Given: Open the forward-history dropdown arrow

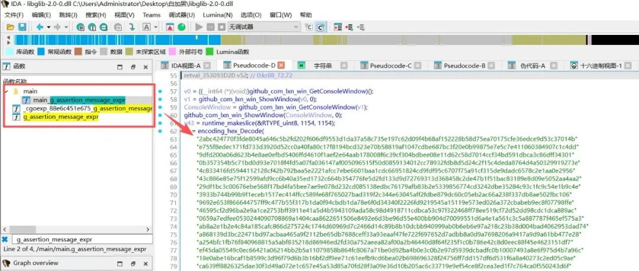Looking at the screenshot, I should (x=66, y=27).
